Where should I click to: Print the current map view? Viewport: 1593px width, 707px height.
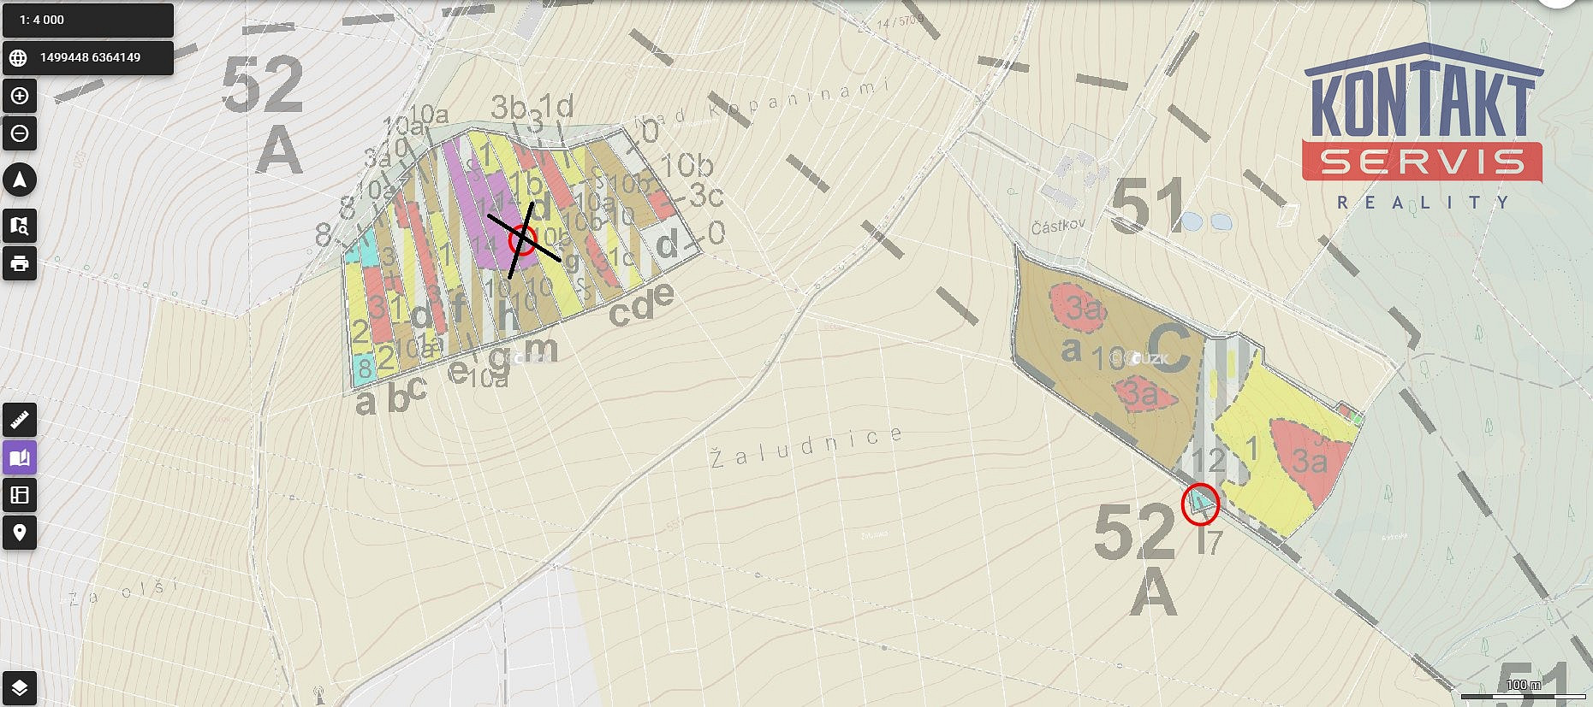tap(20, 263)
